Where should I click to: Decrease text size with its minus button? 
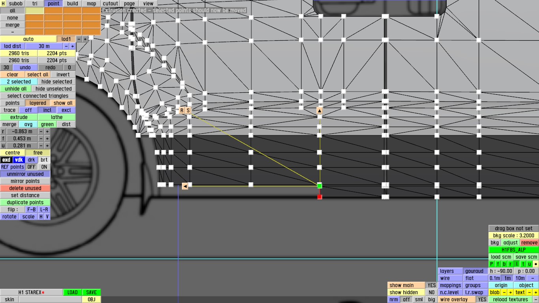(x=530, y=292)
